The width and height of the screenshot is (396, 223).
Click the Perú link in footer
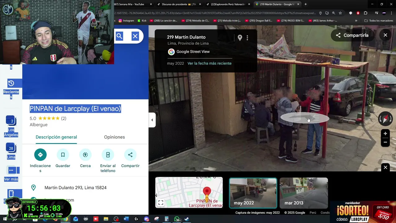[x=313, y=213]
